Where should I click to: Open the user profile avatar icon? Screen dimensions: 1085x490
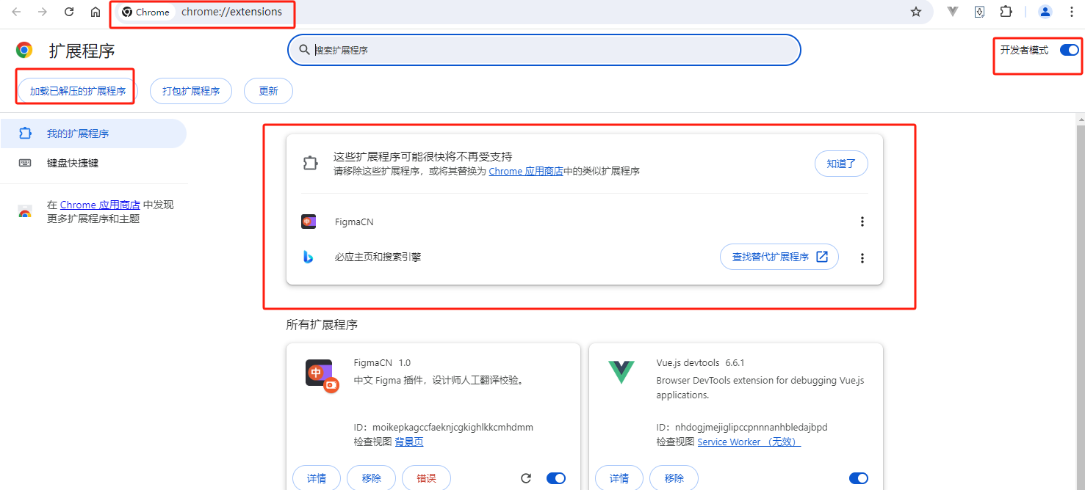[1045, 12]
